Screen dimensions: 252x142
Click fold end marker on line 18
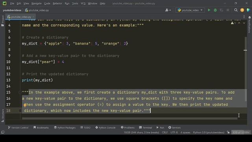20,110
